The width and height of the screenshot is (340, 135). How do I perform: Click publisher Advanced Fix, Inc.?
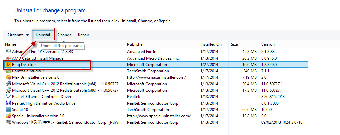click(x=143, y=52)
